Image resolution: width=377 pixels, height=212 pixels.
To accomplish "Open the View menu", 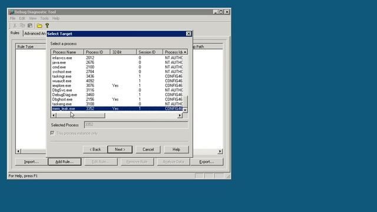I will pos(33,18).
